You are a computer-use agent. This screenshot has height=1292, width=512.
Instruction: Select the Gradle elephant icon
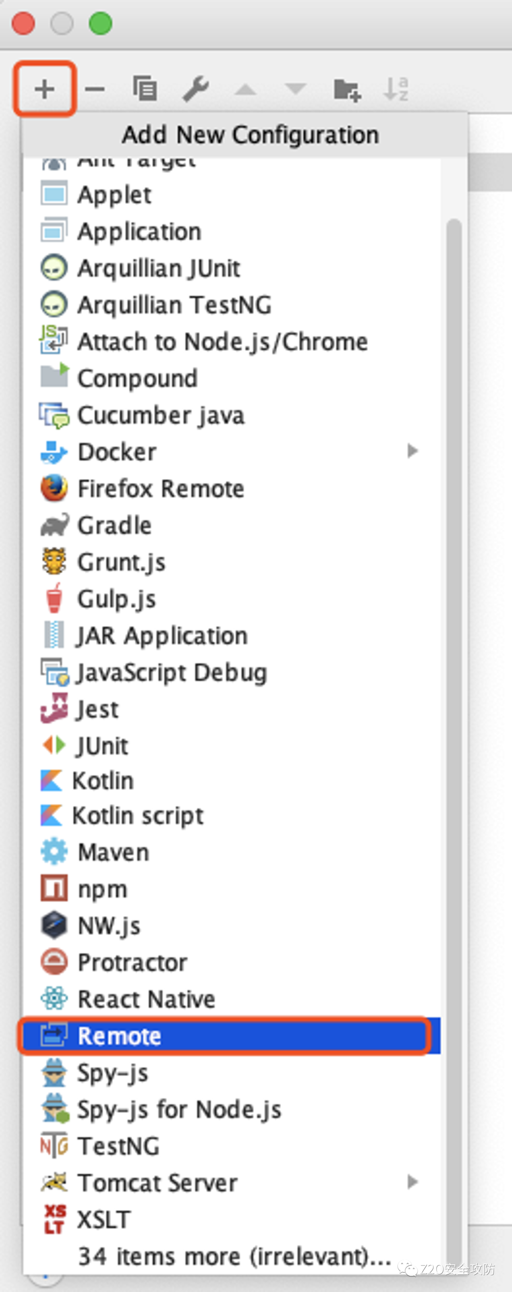pos(54,525)
